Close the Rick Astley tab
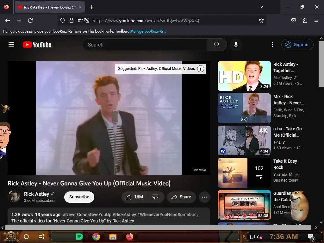 coord(80,7)
